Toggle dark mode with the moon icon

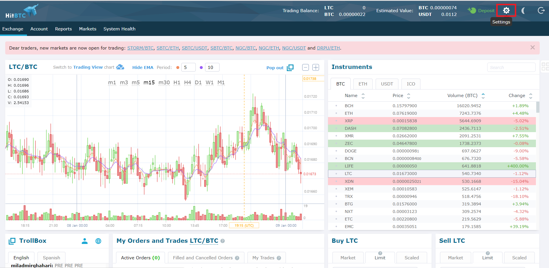point(523,10)
